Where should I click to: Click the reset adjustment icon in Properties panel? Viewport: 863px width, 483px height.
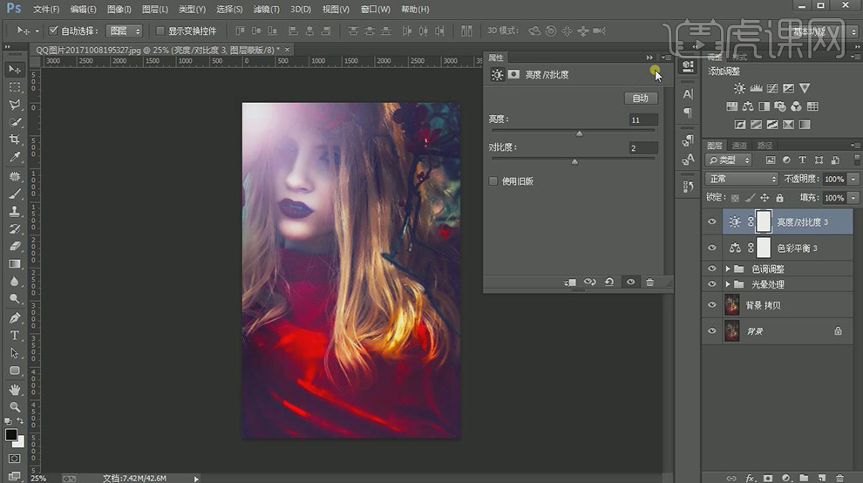point(608,282)
